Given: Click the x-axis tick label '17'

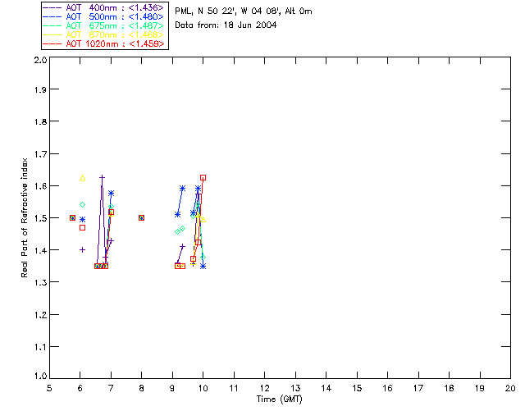Looking at the screenshot, I should tap(418, 388).
